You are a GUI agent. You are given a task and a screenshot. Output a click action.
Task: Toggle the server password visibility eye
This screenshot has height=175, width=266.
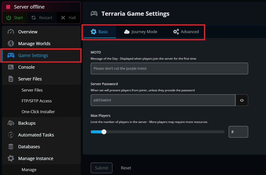242,100
